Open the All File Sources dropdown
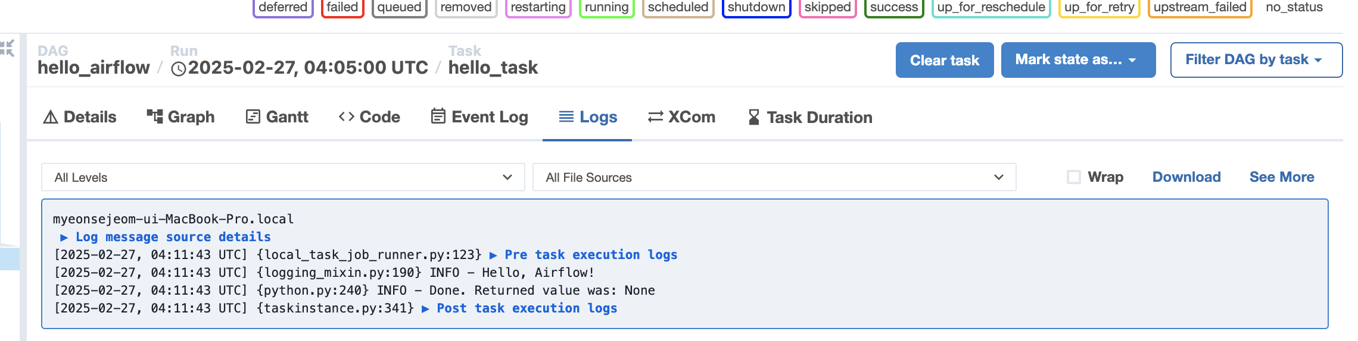Image resolution: width=1358 pixels, height=341 pixels. pos(774,177)
